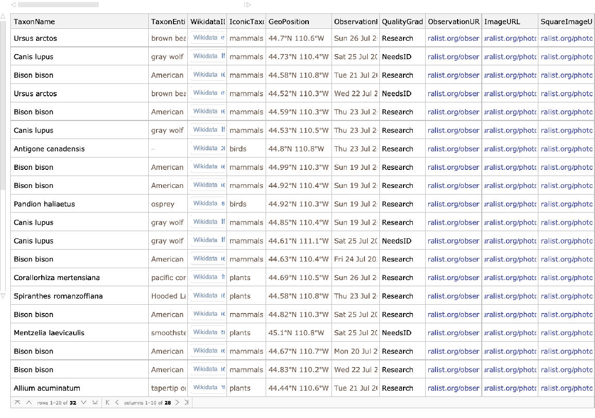Go to the previous page of rows
The image size is (595, 418).
pyautogui.click(x=29, y=403)
